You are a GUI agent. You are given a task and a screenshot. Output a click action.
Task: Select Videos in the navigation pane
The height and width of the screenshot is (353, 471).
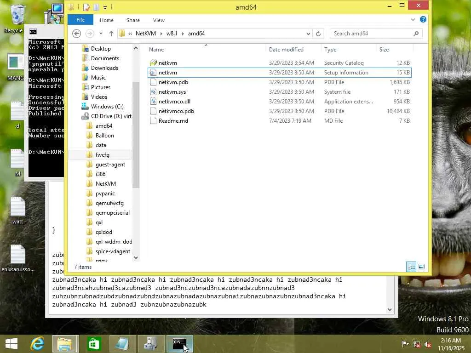pyautogui.click(x=99, y=97)
